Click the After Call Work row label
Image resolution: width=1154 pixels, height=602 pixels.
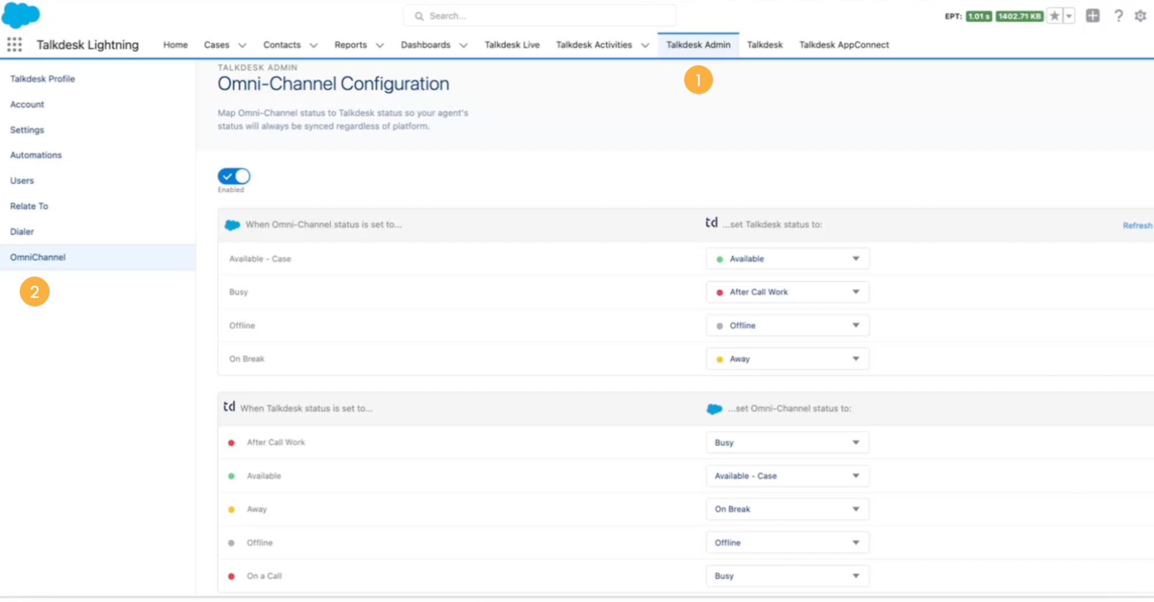[x=276, y=443]
